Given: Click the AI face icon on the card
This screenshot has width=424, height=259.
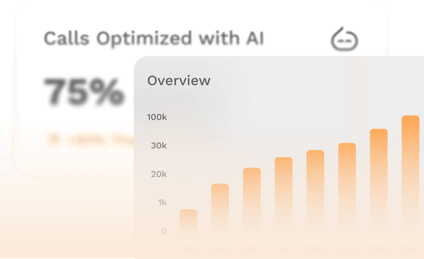Looking at the screenshot, I should (x=345, y=39).
